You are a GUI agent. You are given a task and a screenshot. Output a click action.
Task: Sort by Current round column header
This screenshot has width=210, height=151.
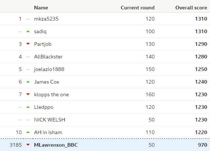tap(137, 8)
